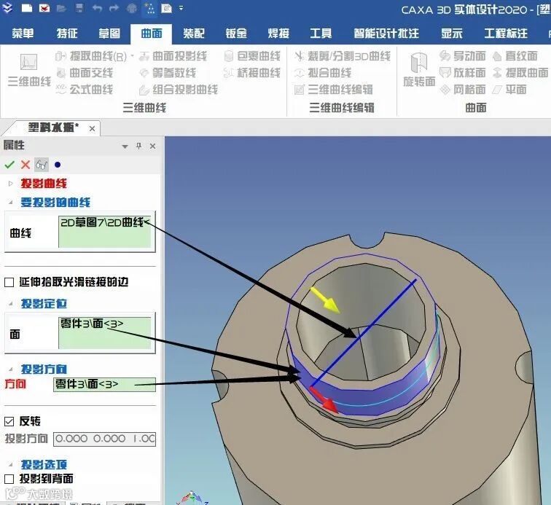Click the CAXA application logo icon
Viewport: 551px width, 505px height.
(x=7, y=8)
